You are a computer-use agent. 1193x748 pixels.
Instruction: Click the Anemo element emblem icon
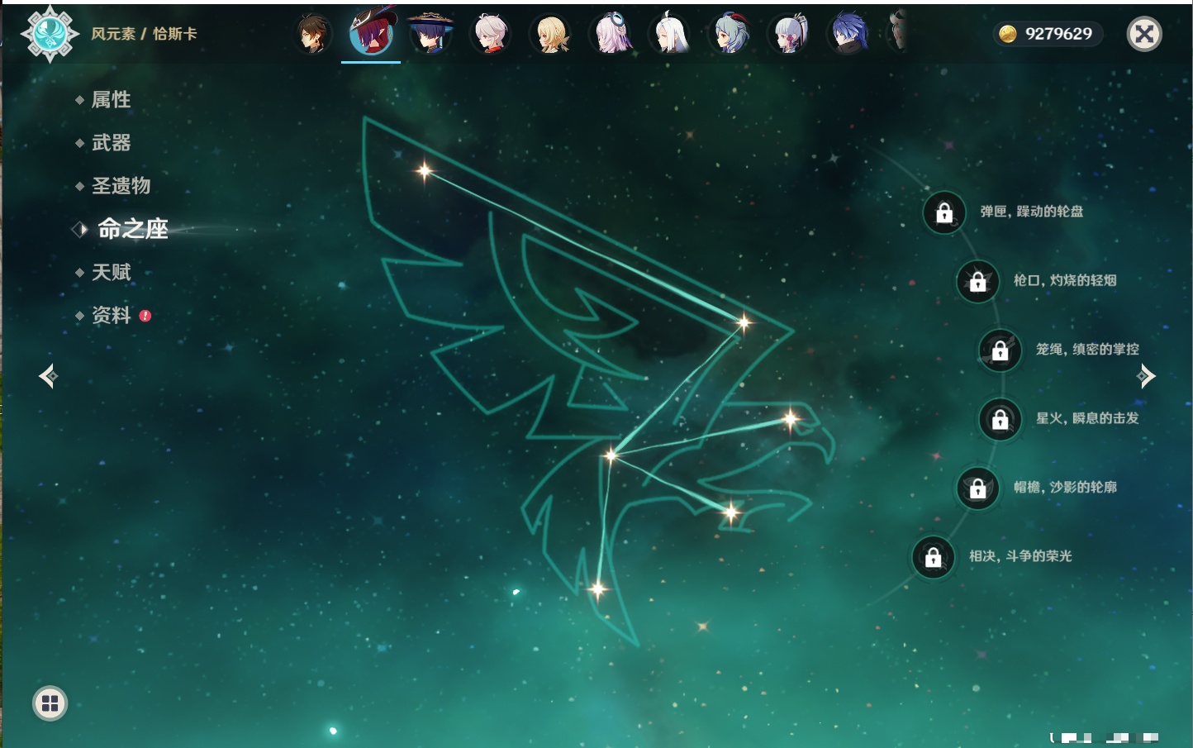coord(50,34)
